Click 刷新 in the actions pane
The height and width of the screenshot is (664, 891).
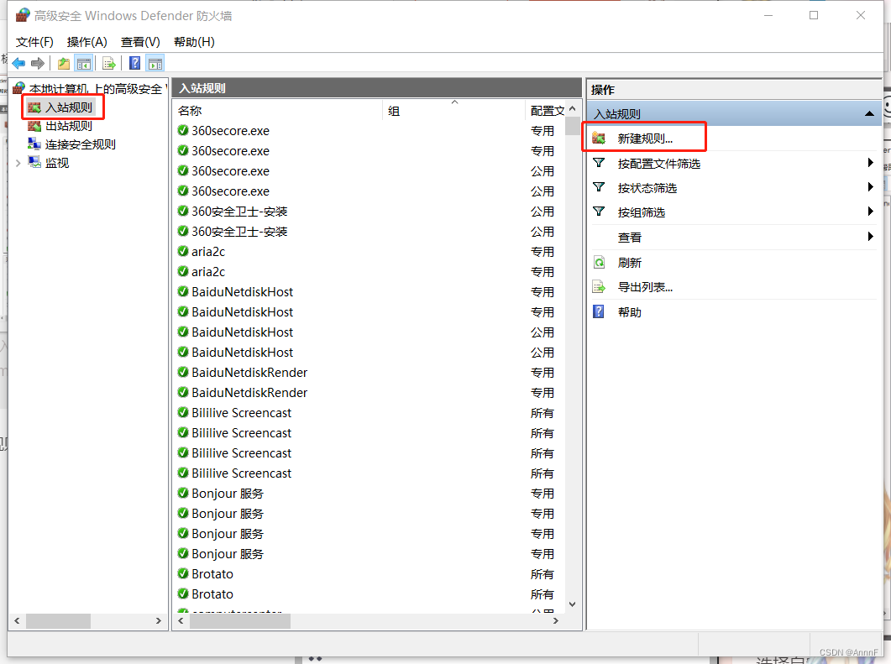click(x=630, y=263)
